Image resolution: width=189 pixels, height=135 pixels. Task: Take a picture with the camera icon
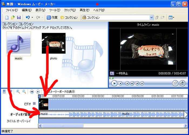[182, 83]
